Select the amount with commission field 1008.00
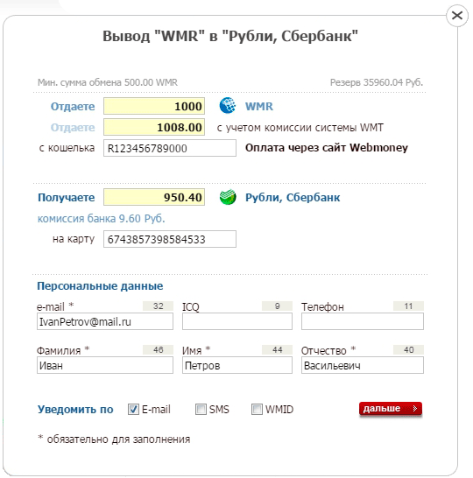This screenshot has width=473, height=478. pyautogui.click(x=154, y=127)
